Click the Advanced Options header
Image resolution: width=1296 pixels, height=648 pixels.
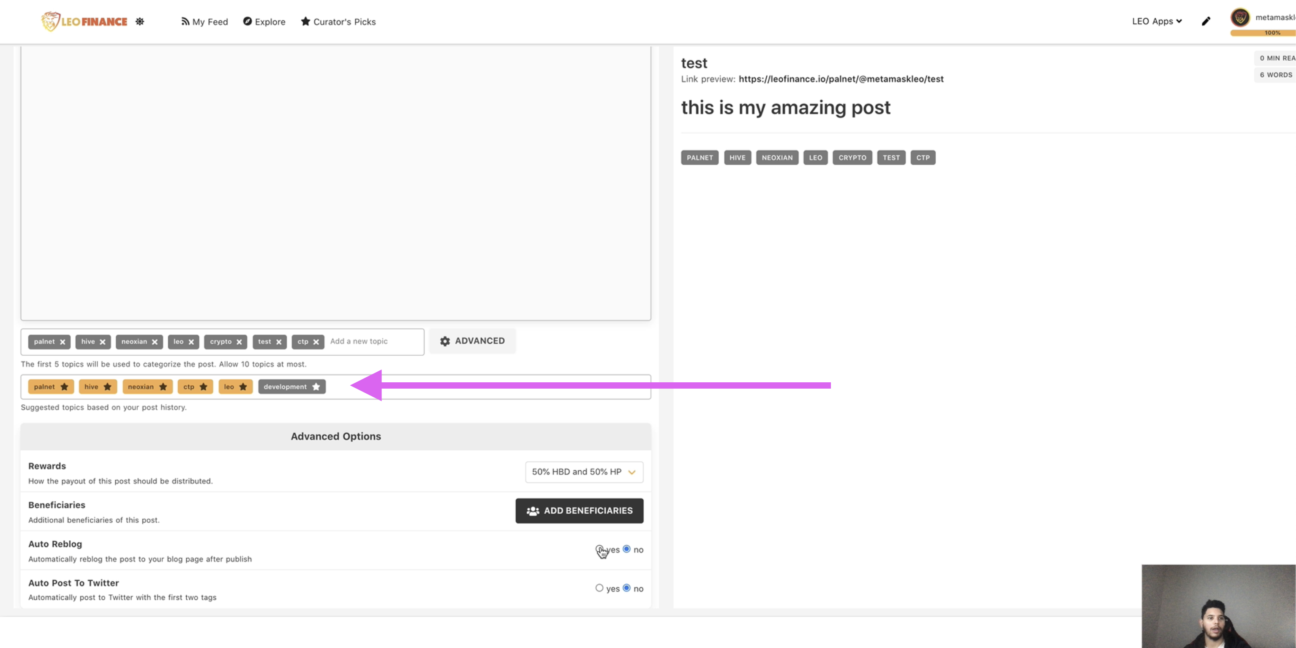(335, 437)
